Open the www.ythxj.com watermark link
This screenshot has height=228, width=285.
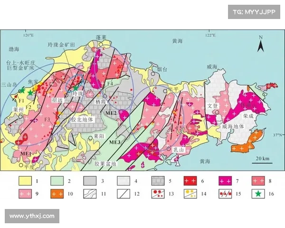32,216
